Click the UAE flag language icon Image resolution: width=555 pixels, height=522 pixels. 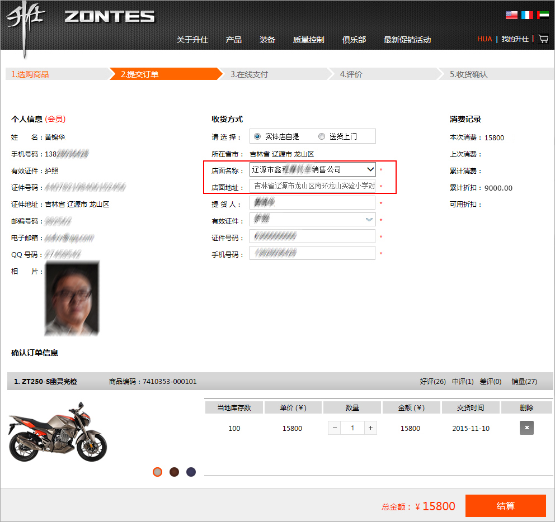[543, 15]
